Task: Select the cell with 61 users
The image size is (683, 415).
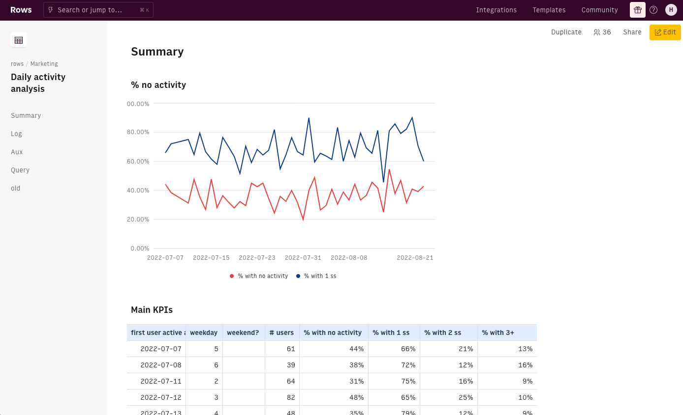Action: coord(282,349)
